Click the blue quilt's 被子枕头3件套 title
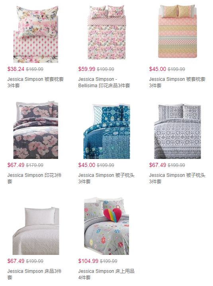 pyautogui.click(x=106, y=178)
